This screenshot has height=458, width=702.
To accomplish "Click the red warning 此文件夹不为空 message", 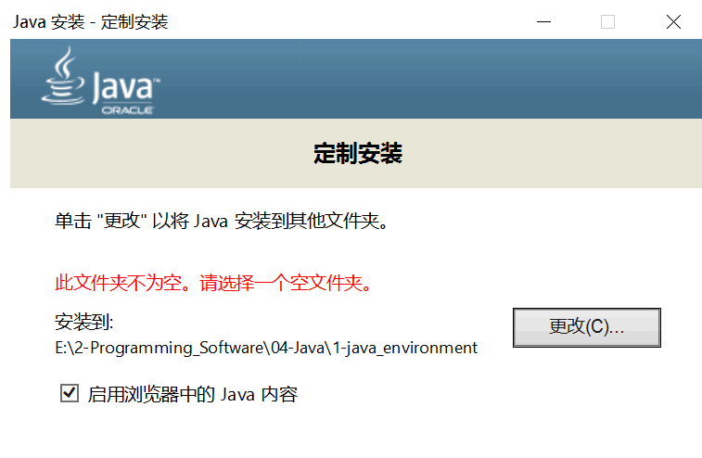I will coord(118,283).
